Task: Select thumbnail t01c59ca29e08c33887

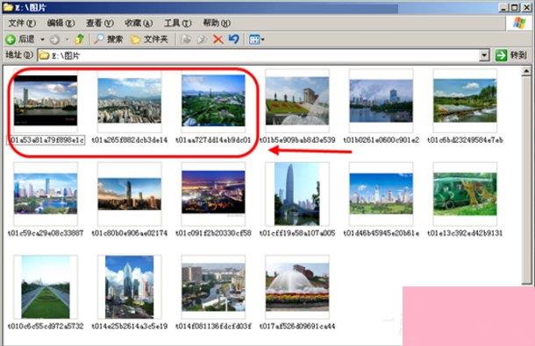Action: click(x=46, y=194)
